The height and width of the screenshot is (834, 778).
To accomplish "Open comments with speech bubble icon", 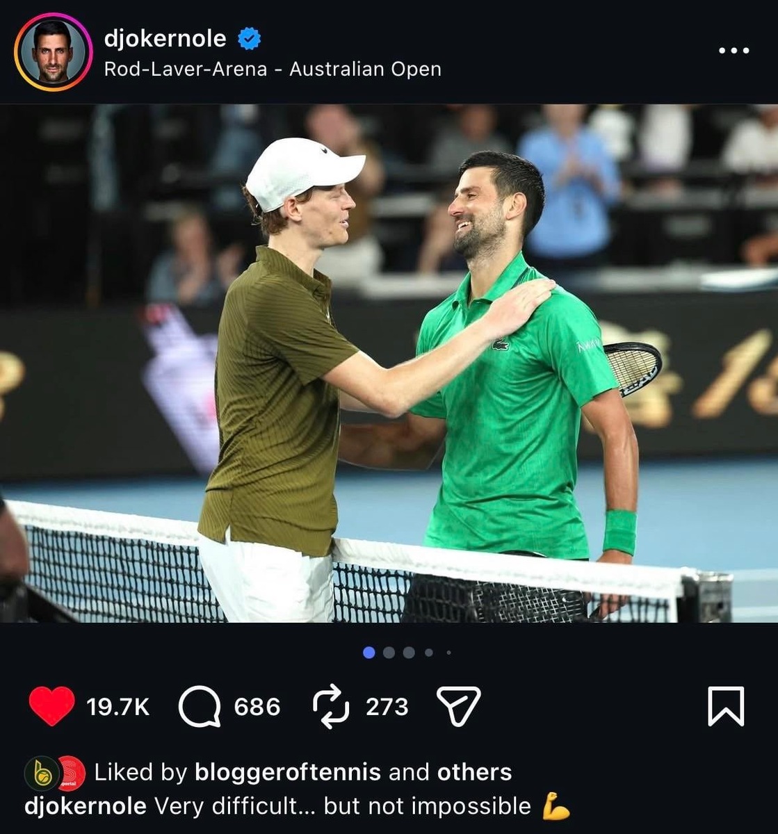I will tap(200, 707).
